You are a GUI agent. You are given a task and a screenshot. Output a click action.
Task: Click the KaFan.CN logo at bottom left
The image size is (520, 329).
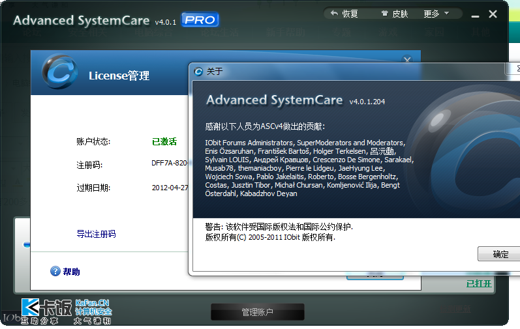(x=67, y=311)
